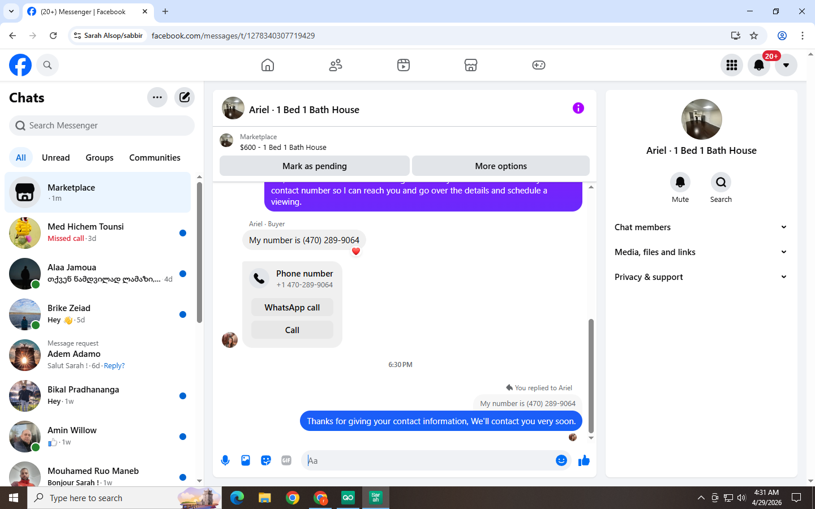Open the Windows Start menu
Screen dimensions: 815x509
coord(14,498)
